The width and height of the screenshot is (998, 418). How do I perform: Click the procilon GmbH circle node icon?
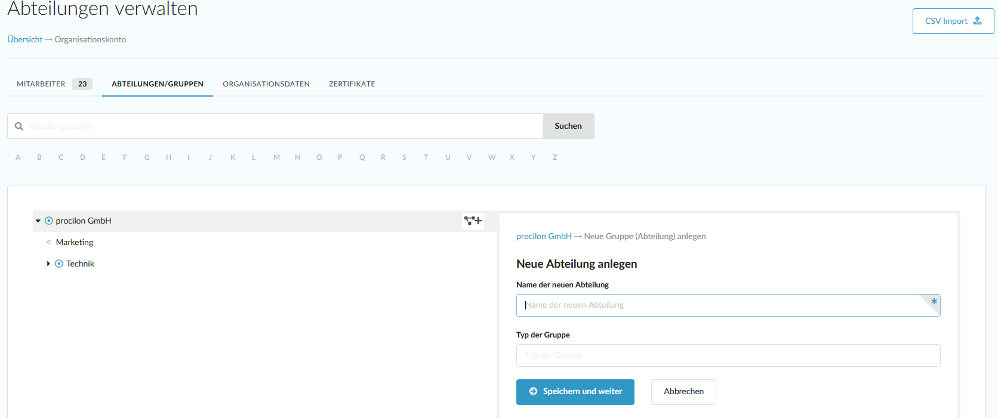pos(49,221)
